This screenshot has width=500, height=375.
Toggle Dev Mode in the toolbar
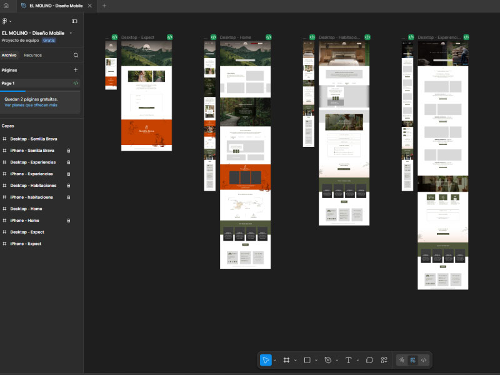424,360
